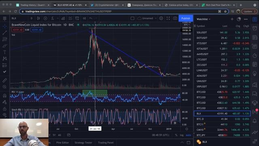
Task: Open the alerts clock icon in right sidebar
Action: 255,28
